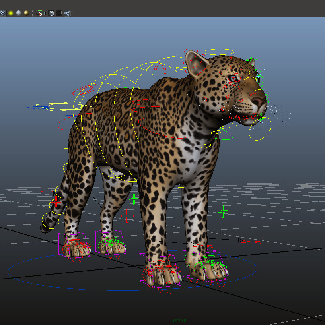Select the checkered sphere shading icon
Screen dimensions: 325x325
[x=3, y=13]
